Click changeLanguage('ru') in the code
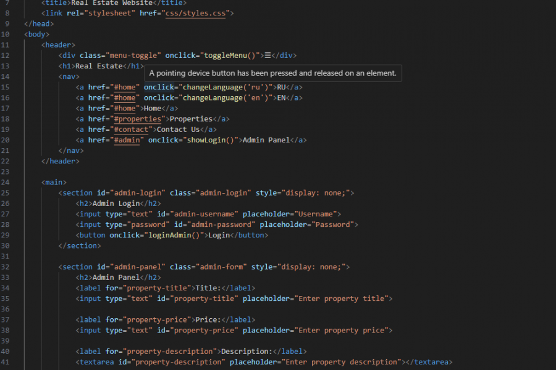The height and width of the screenshot is (370, 556). click(225, 87)
